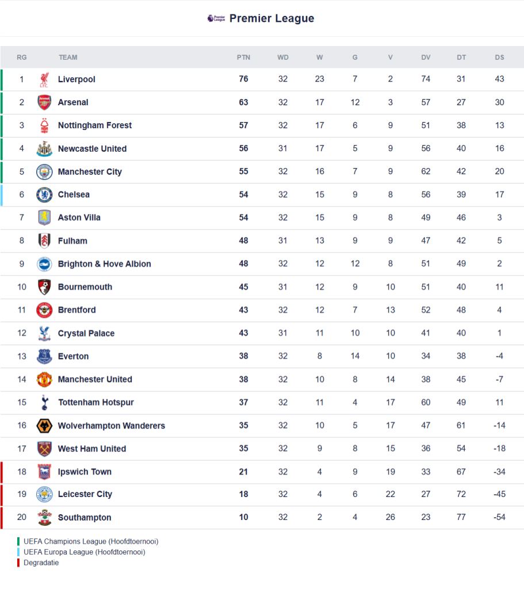Click the Tottenham Hotspur cockerel crest
This screenshot has width=524, height=589.
44,403
